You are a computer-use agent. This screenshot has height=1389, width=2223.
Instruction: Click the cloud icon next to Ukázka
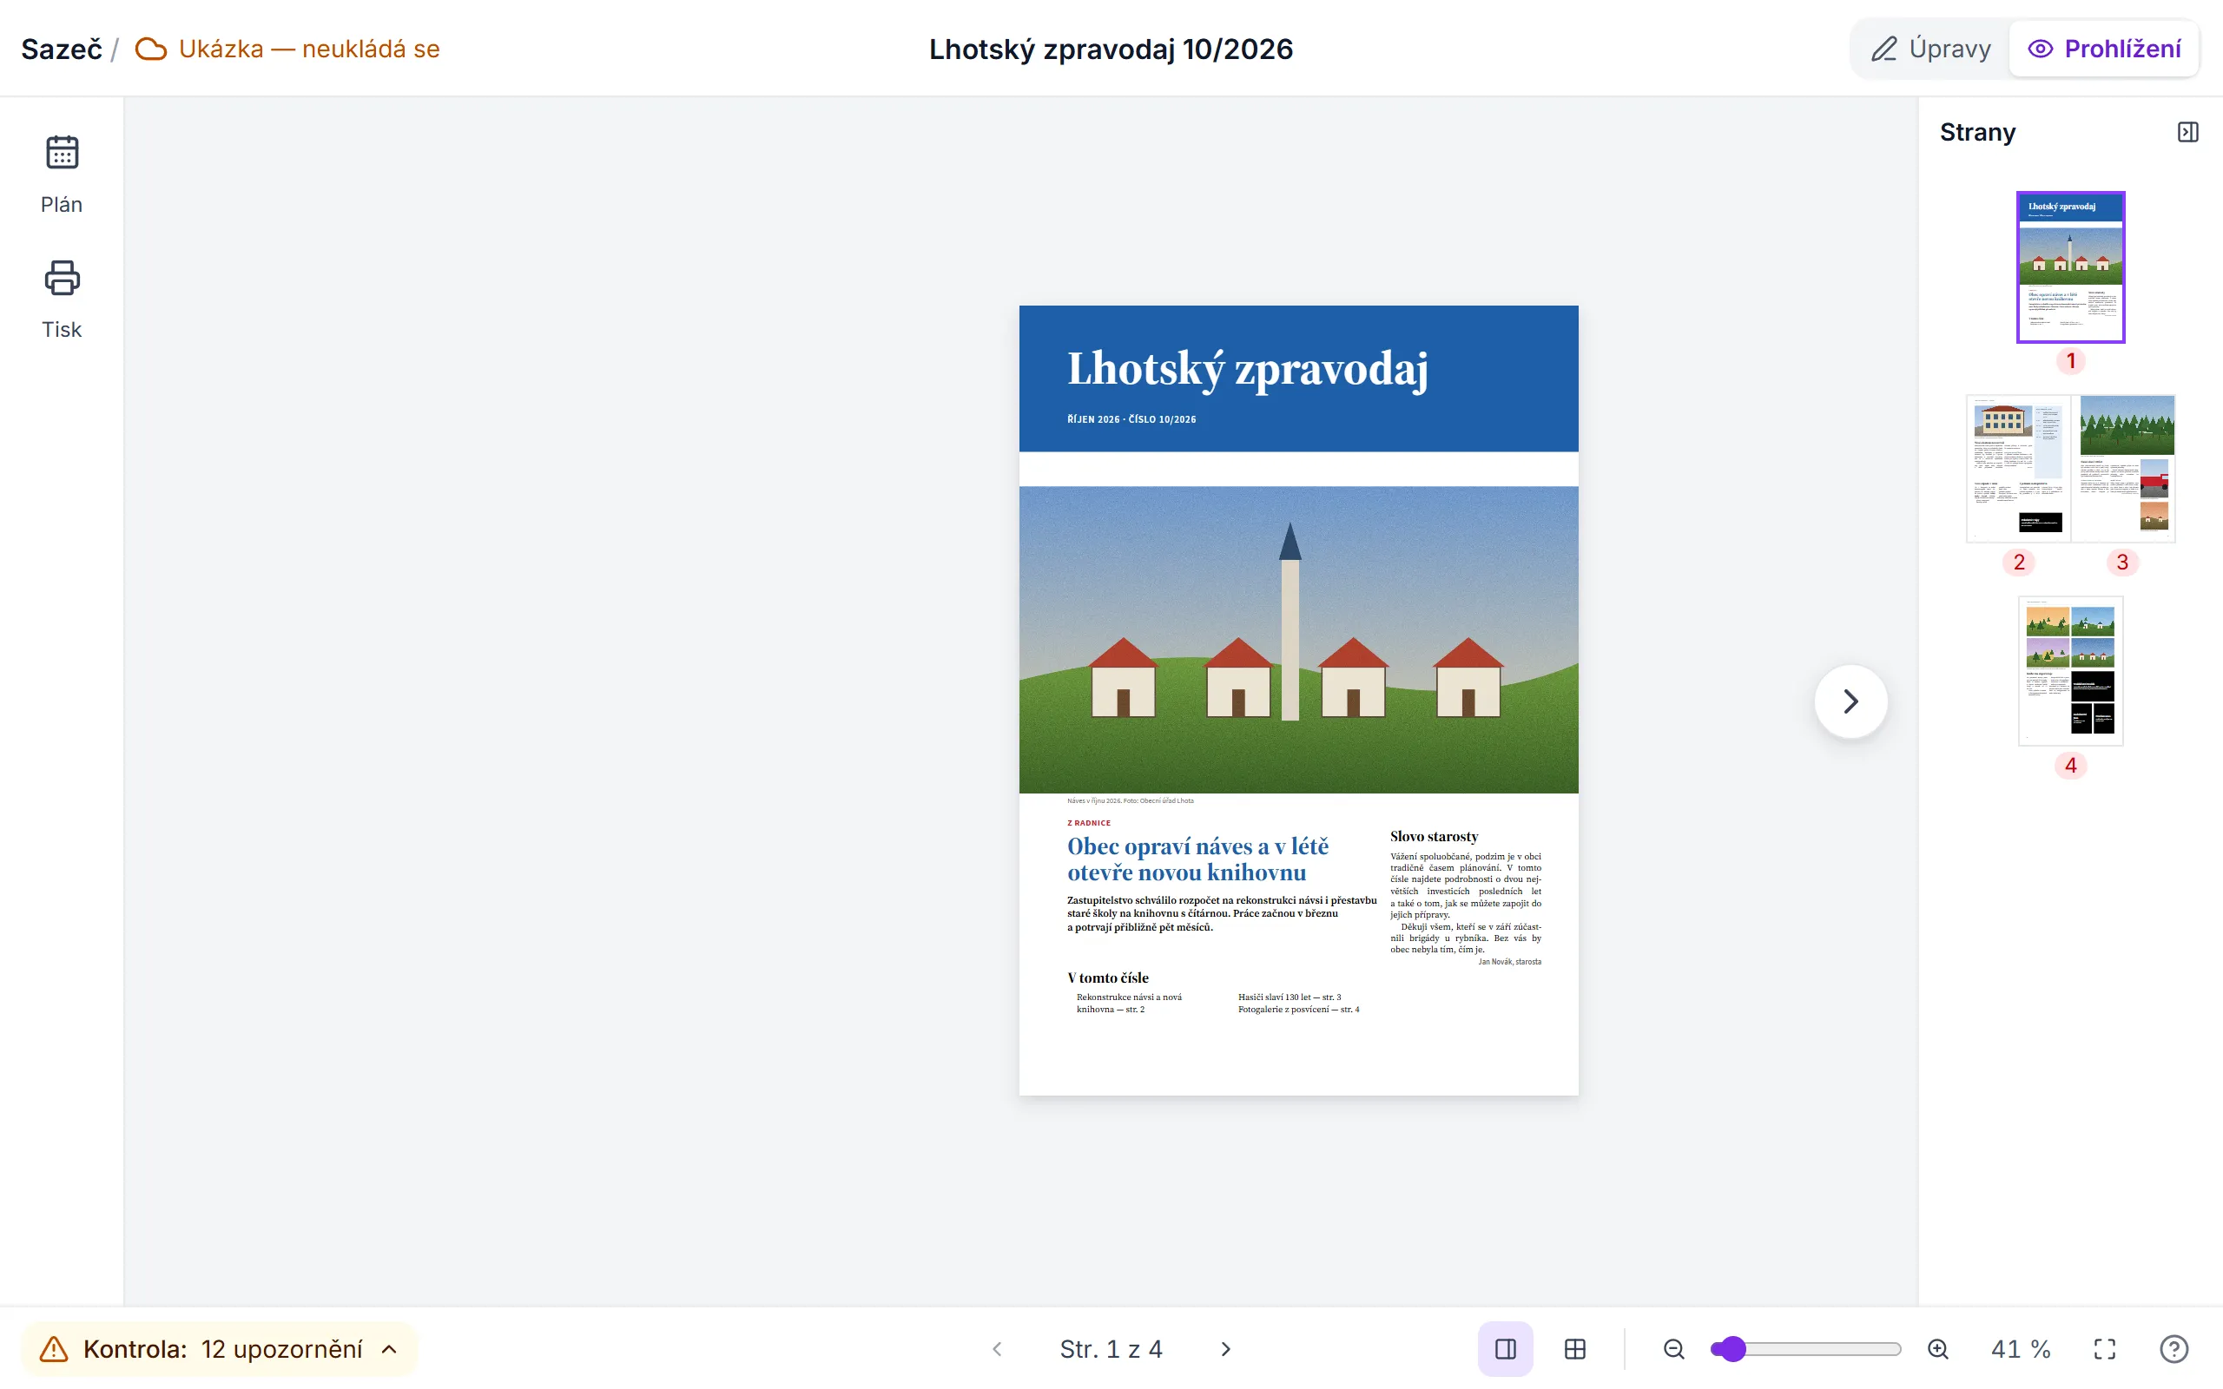coord(150,49)
